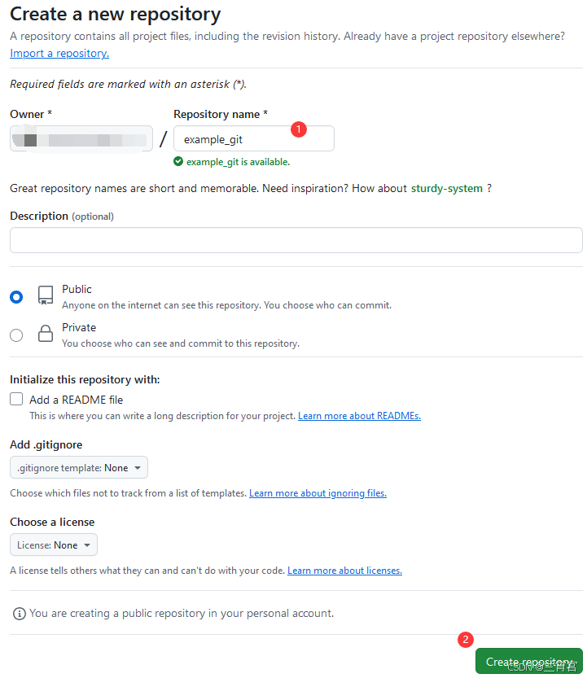587x678 pixels.
Task: Click the Private repository lock icon
Action: pos(46,334)
